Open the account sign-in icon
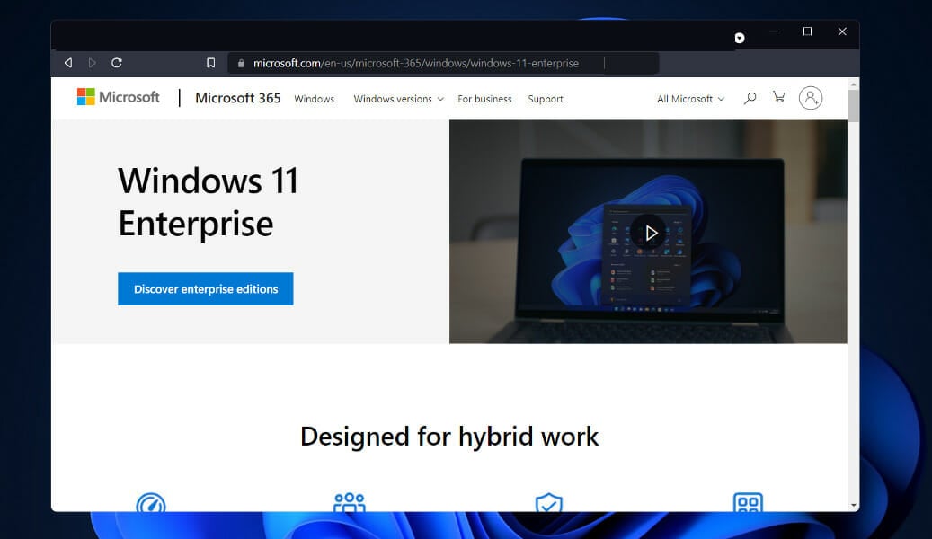The image size is (932, 539). point(811,98)
